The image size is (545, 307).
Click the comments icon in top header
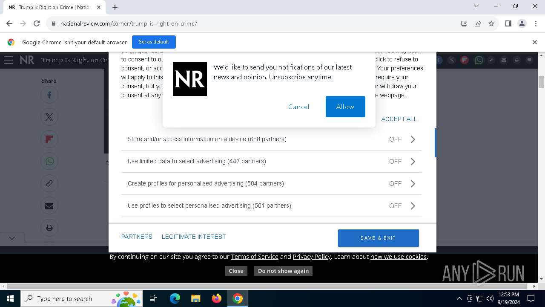click(x=529, y=60)
